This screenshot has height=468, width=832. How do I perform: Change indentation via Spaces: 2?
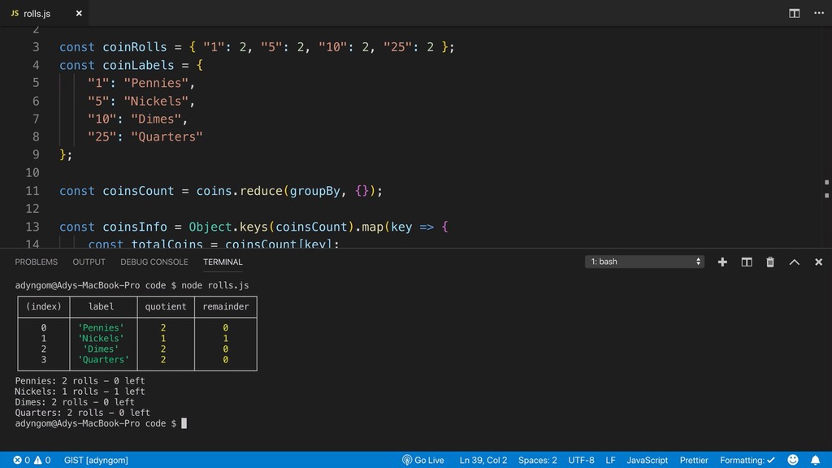coord(538,460)
